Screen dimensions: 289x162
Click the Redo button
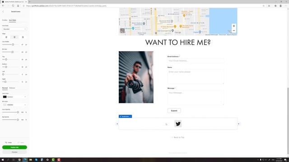pos(21,143)
